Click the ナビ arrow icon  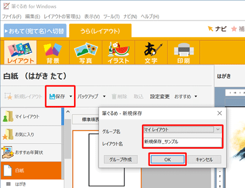211,29
